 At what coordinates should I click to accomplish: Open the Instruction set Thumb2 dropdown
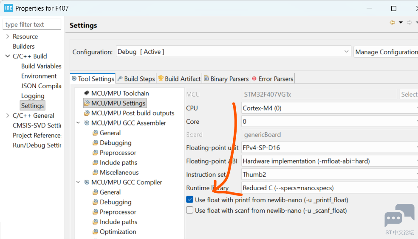click(x=330, y=175)
